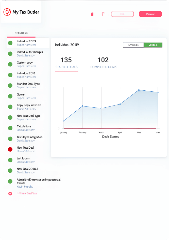This screenshot has height=240, width=169.
Task: Click Add New Deal Type link
Action: tap(27, 193)
